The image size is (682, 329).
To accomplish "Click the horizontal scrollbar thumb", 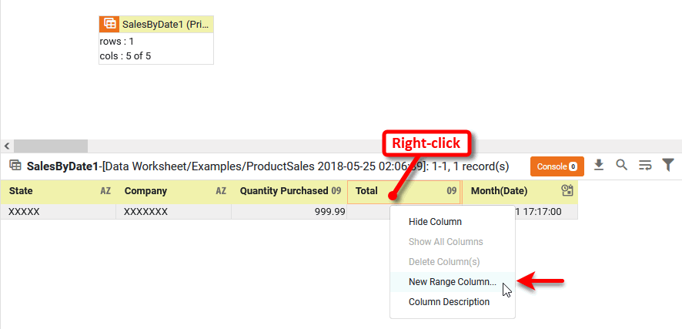I will point(51,146).
